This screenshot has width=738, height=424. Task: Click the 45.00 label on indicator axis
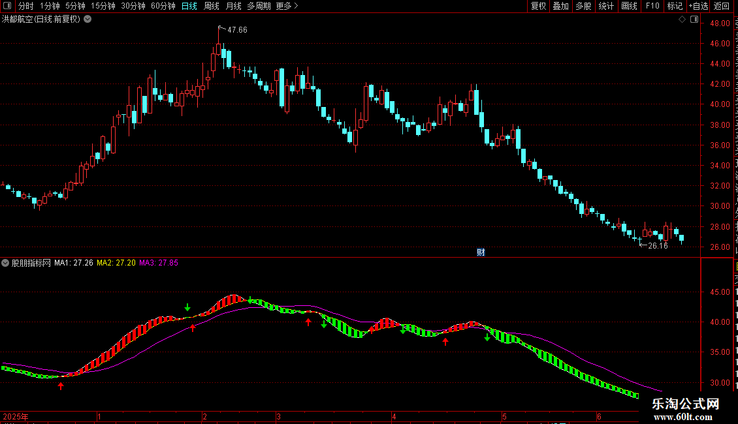point(720,292)
